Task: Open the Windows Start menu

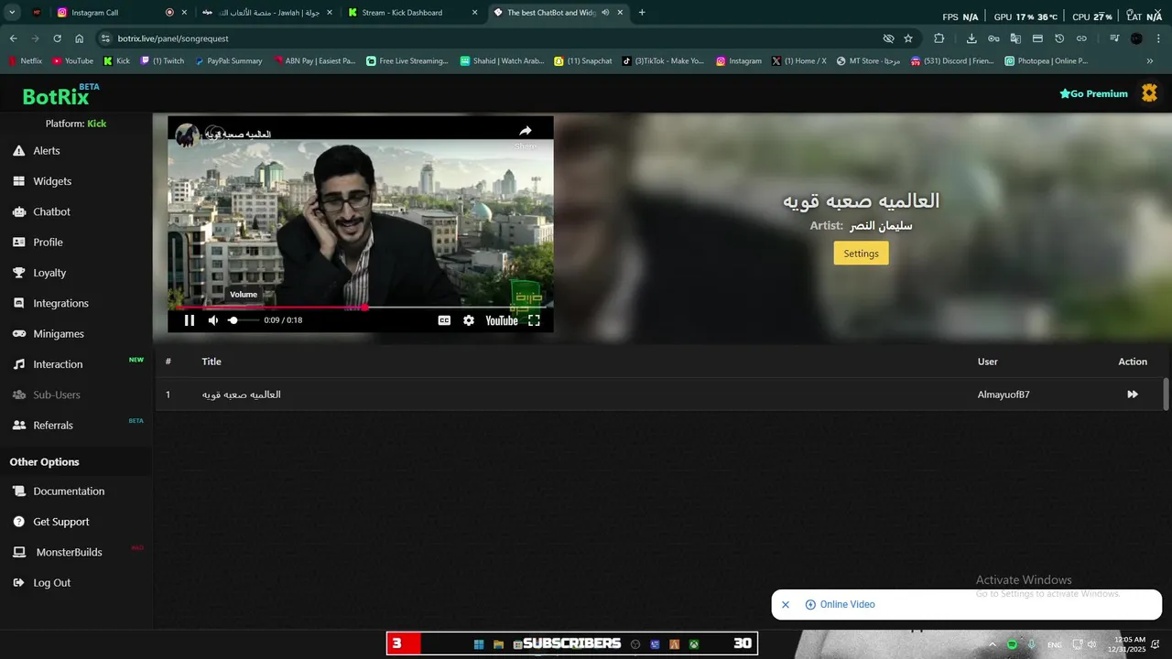Action: (479, 644)
